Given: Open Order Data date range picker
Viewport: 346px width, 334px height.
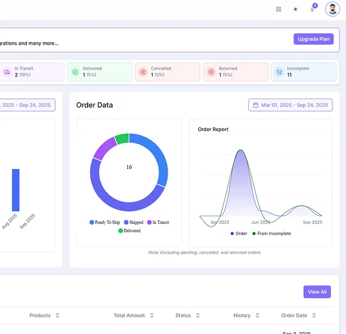Looking at the screenshot, I should [290, 105].
